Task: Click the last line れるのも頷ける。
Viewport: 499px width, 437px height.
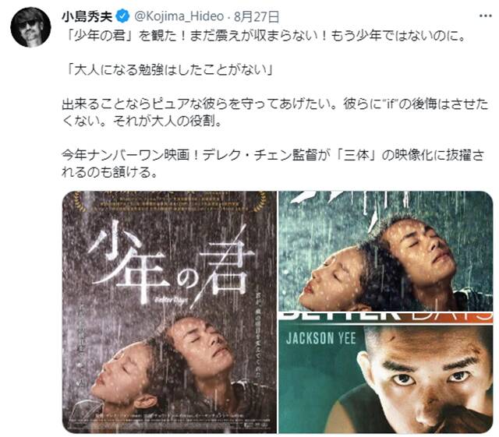Action: 110,172
